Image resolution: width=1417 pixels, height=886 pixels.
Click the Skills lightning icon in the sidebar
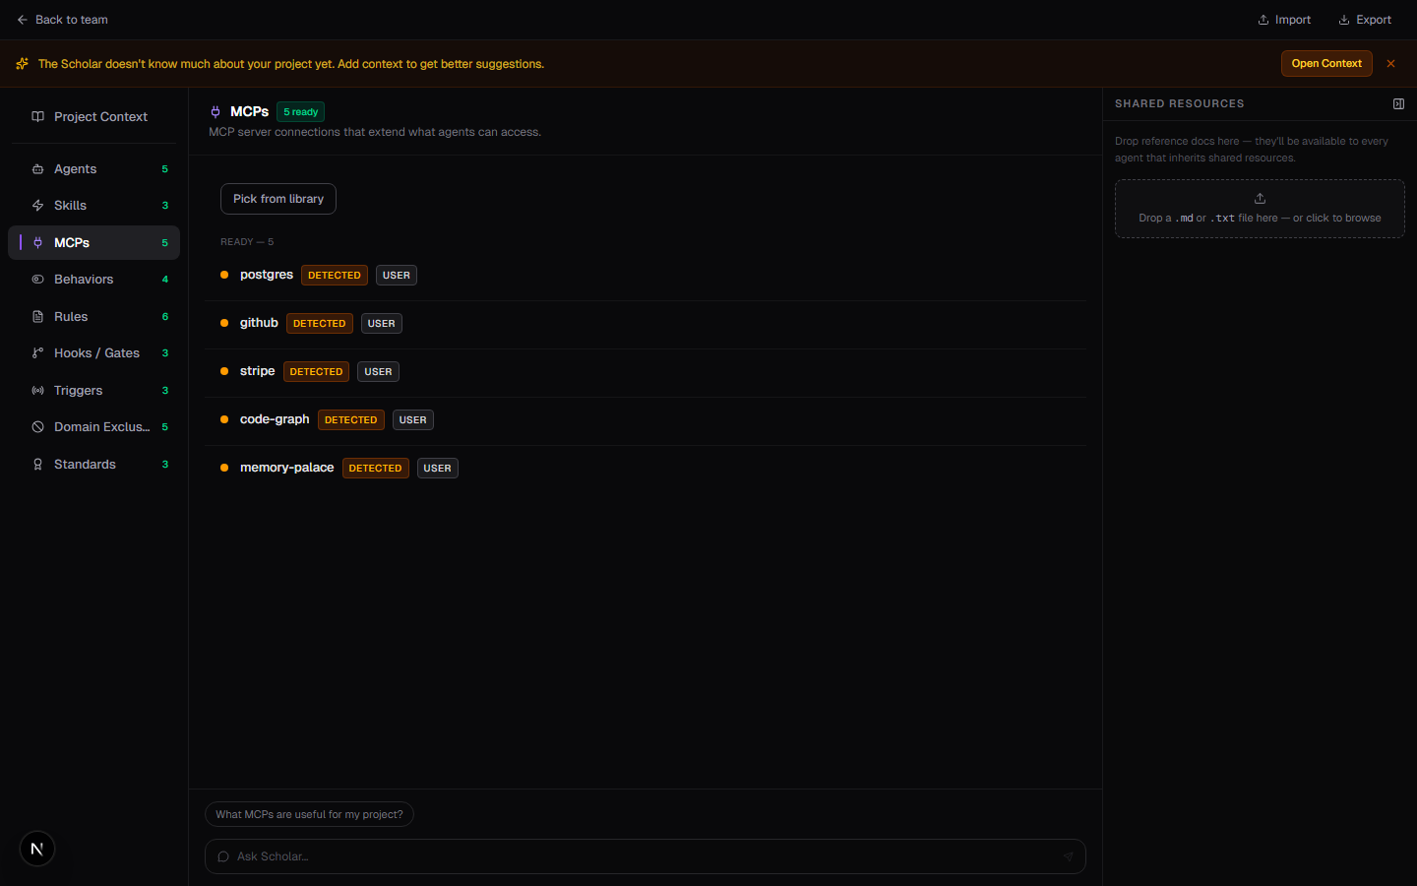point(37,206)
